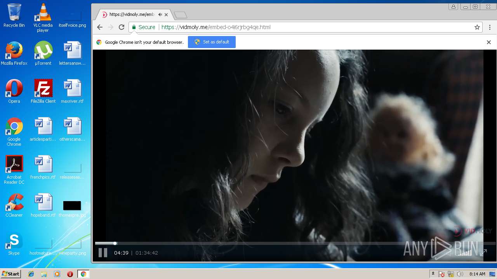Click the address bar URL

pos(216,27)
